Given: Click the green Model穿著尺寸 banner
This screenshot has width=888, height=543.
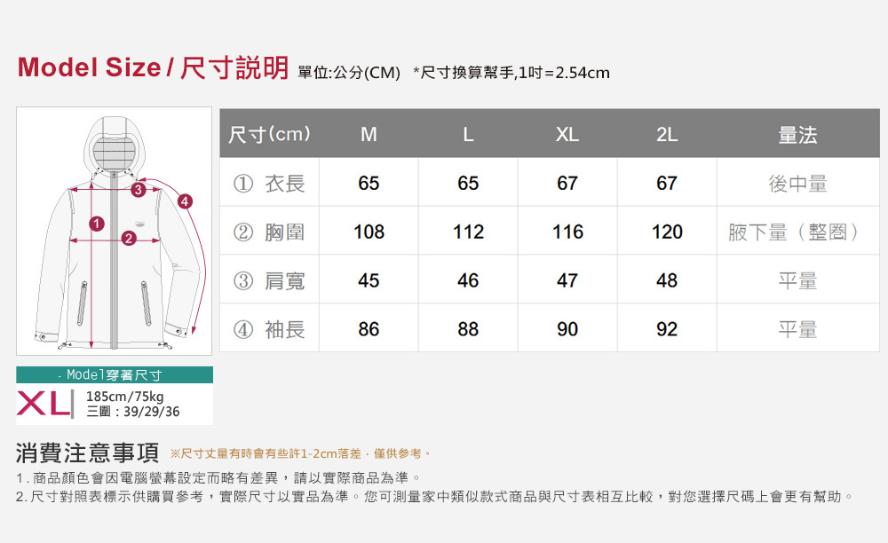Looking at the screenshot, I should [115, 374].
